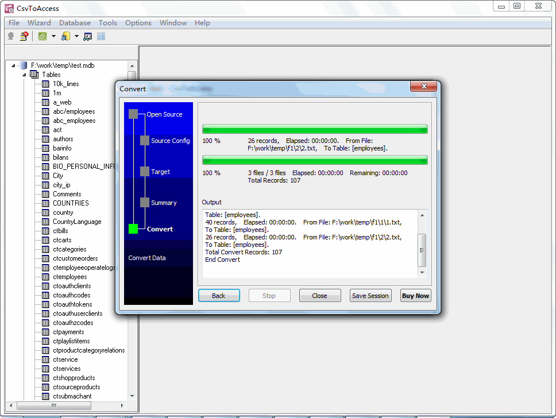Open the Database menu
The width and height of the screenshot is (556, 418).
pos(75,23)
